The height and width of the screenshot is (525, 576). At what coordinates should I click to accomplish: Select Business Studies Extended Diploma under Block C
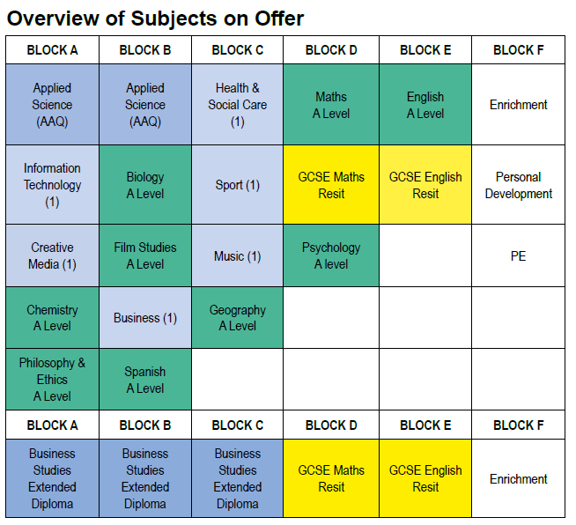coord(238,479)
